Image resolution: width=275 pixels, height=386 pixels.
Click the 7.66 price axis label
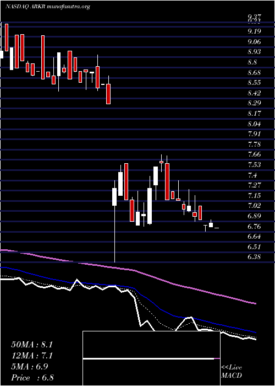254,154
